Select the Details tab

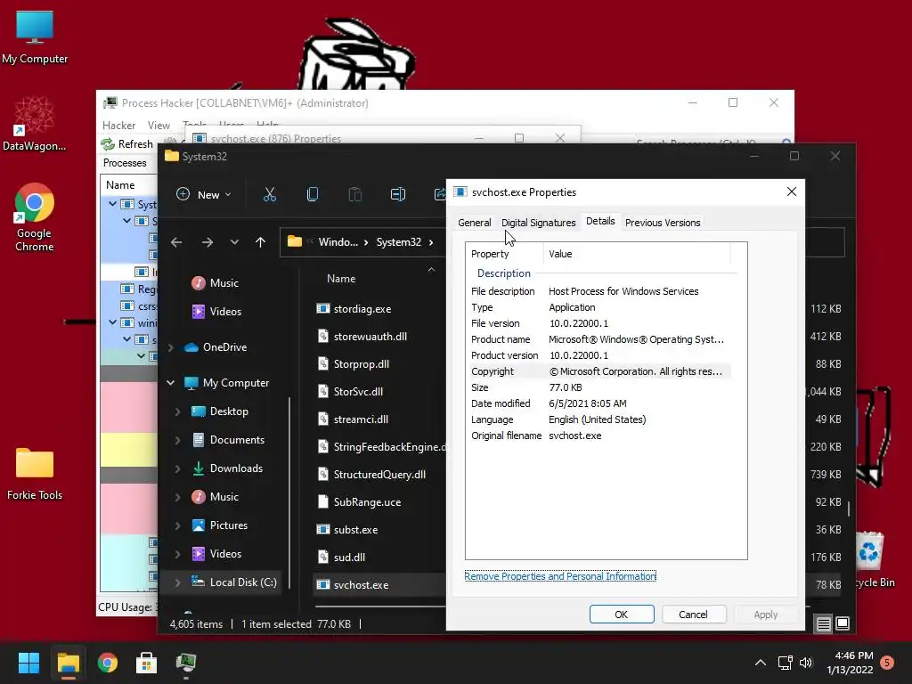600,221
